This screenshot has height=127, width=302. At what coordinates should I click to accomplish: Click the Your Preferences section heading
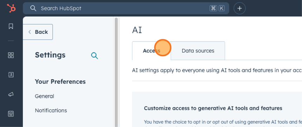pyautogui.click(x=60, y=82)
